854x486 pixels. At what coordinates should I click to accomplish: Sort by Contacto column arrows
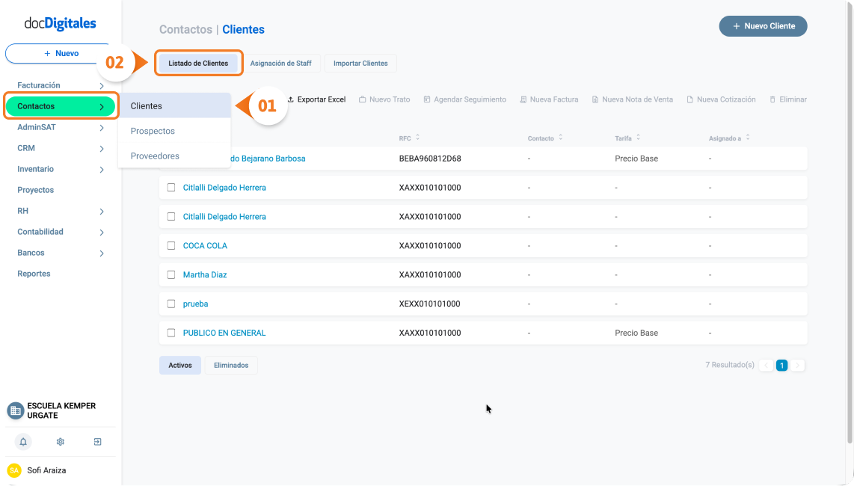(560, 138)
